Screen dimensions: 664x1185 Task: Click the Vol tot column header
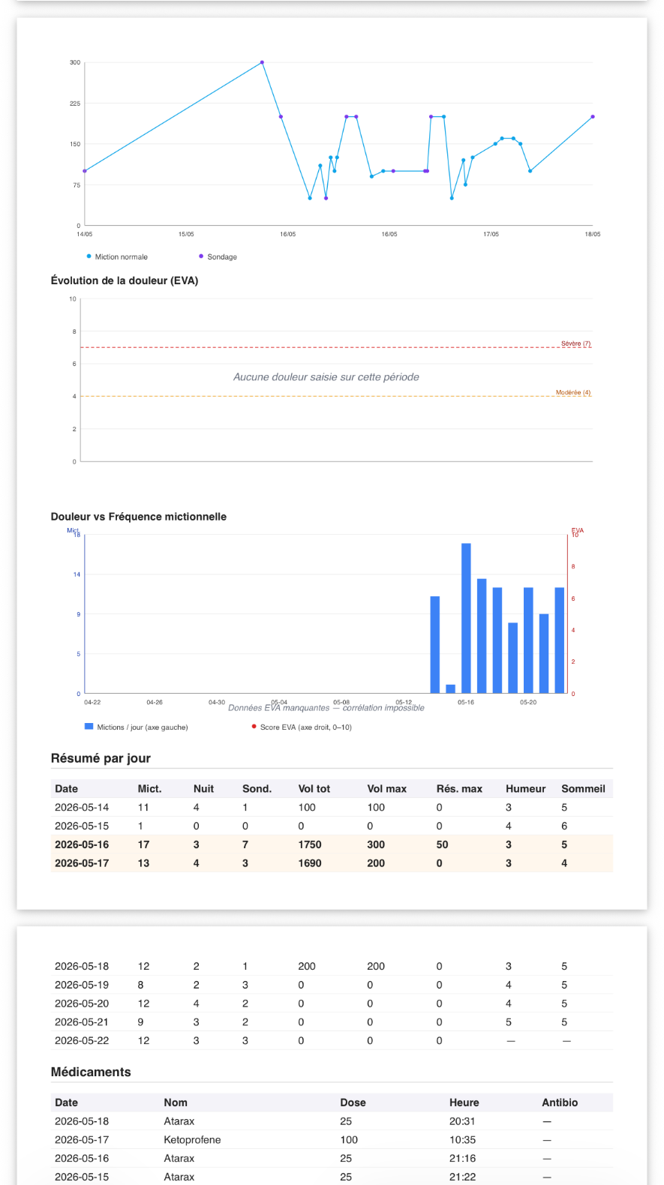pyautogui.click(x=314, y=789)
